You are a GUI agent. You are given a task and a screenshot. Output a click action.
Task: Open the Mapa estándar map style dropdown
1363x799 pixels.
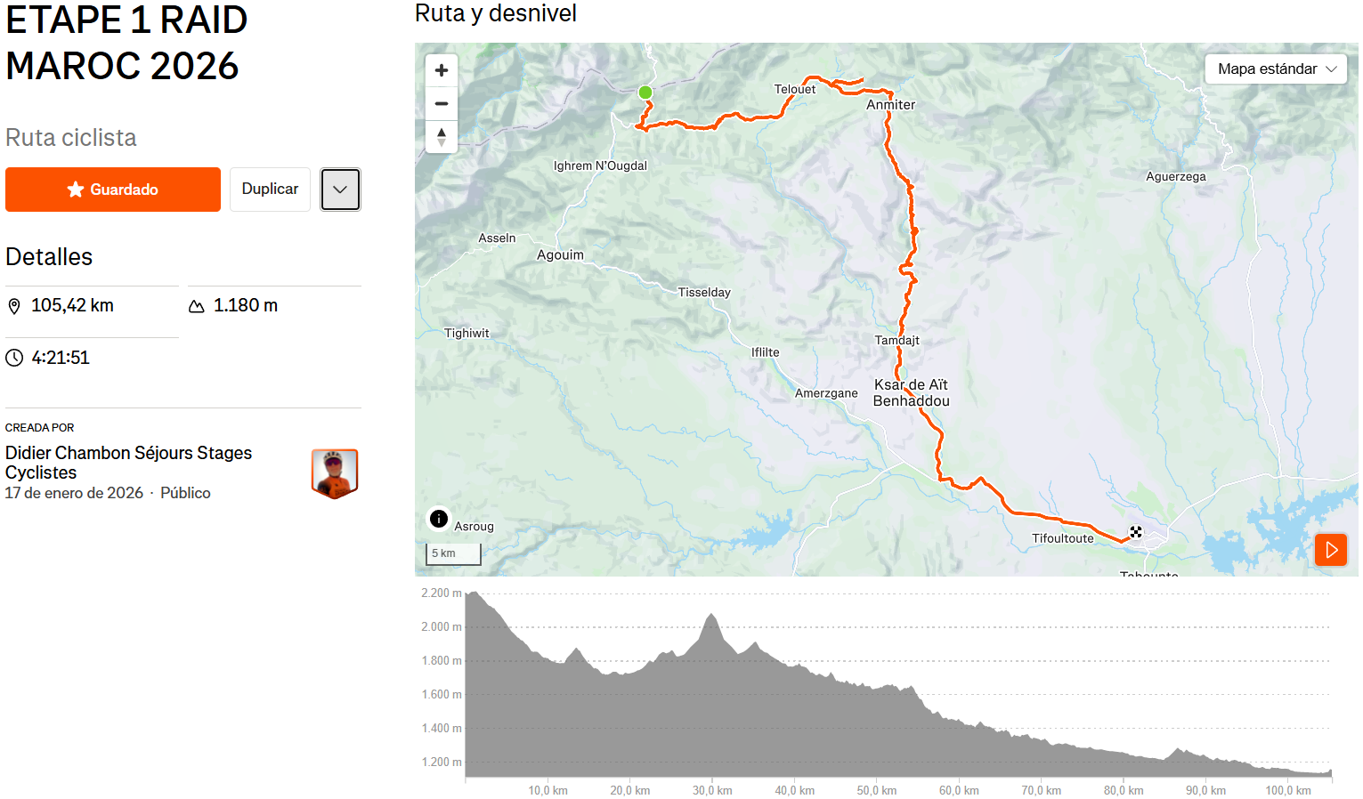point(1276,69)
